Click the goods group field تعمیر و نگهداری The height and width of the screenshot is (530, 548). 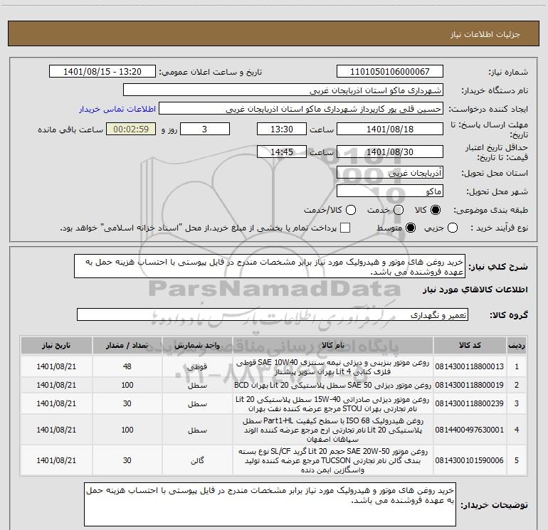273,314
